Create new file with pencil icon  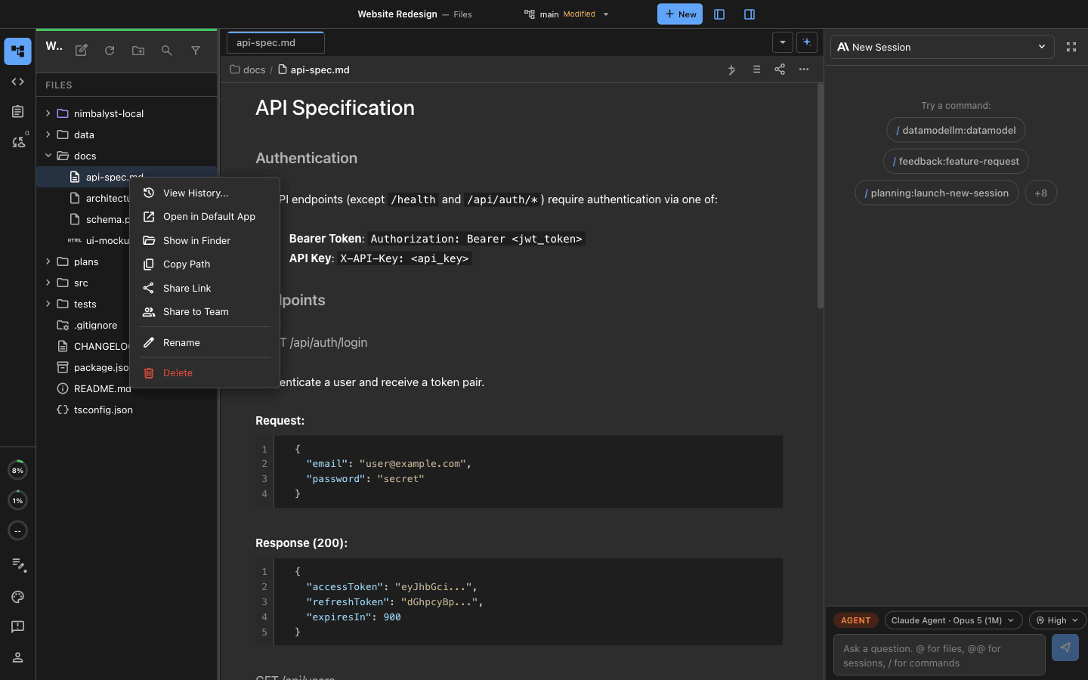tap(82, 51)
